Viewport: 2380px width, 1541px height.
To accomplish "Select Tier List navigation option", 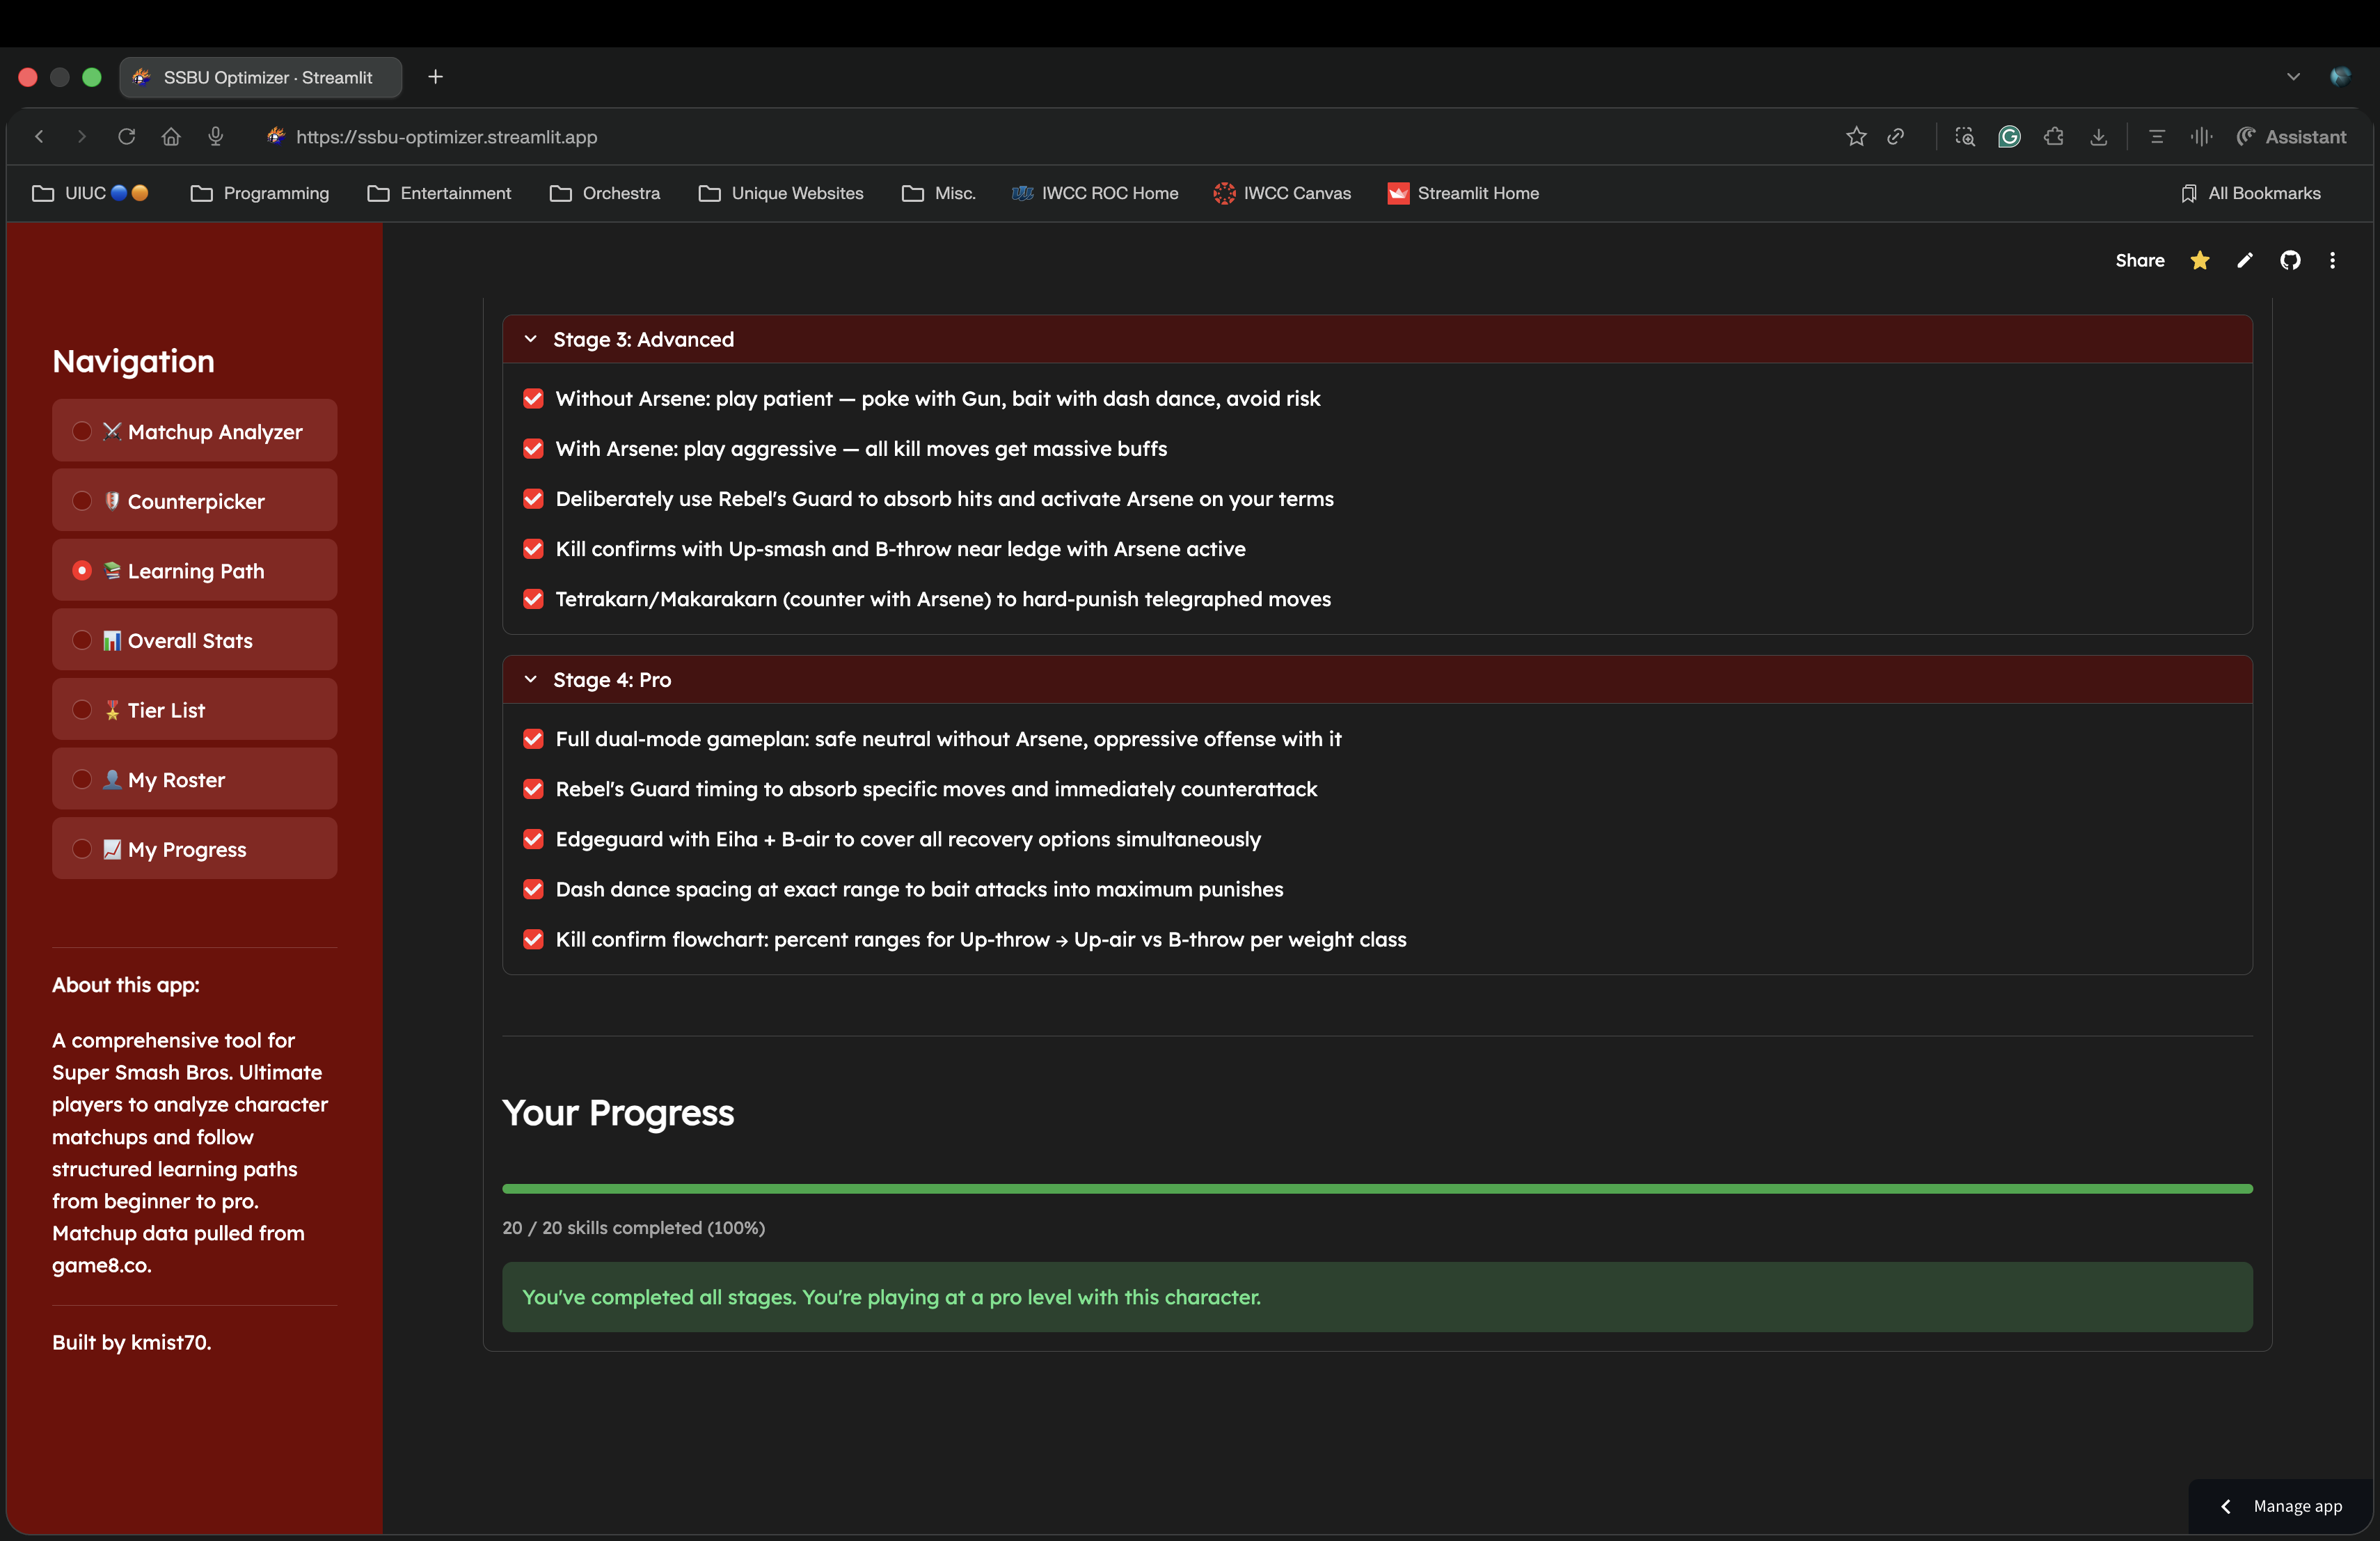I will pos(194,709).
